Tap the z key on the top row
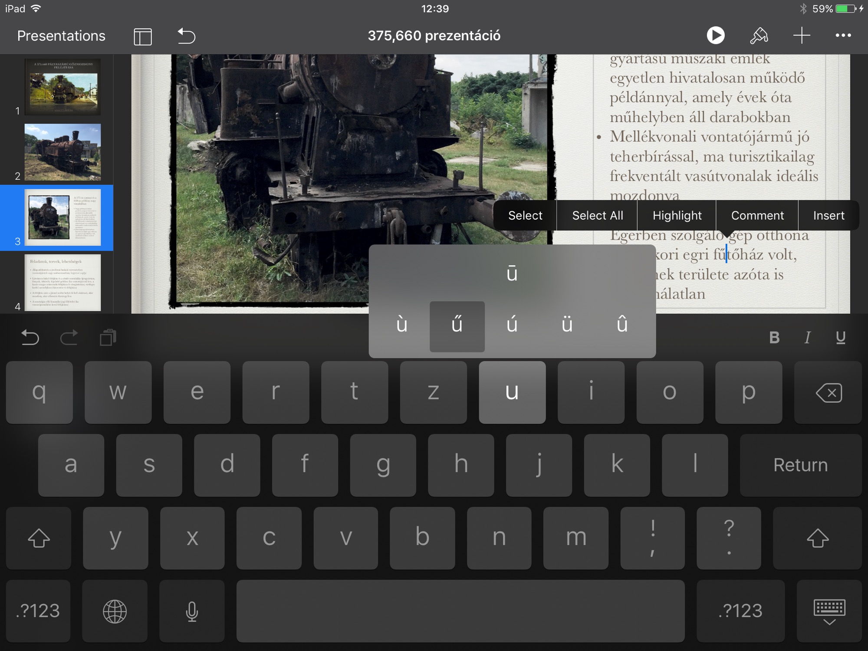 pyautogui.click(x=433, y=392)
